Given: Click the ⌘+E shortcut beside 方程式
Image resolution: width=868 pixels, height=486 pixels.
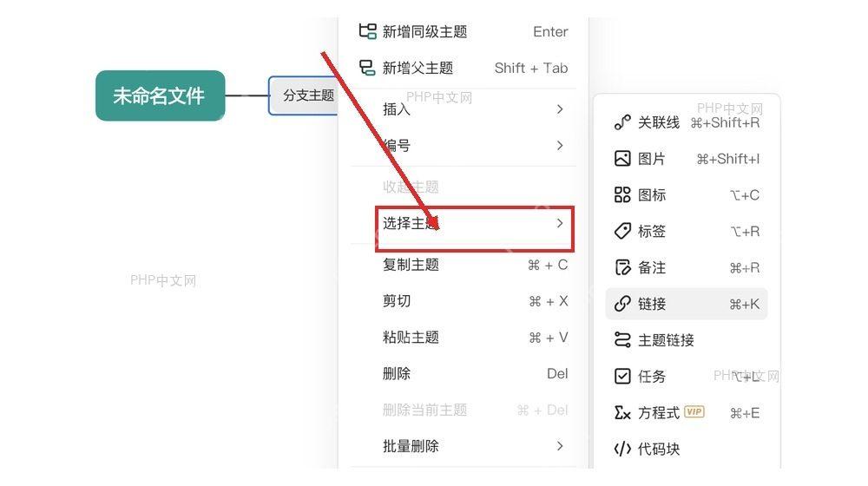Looking at the screenshot, I should click(745, 413).
